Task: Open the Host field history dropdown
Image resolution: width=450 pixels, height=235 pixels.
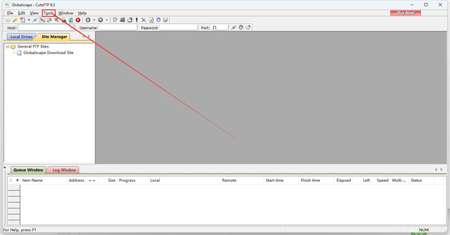Action: pos(71,28)
